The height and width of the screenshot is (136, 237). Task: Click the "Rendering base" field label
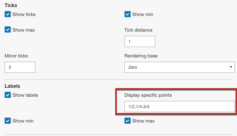(x=140, y=56)
